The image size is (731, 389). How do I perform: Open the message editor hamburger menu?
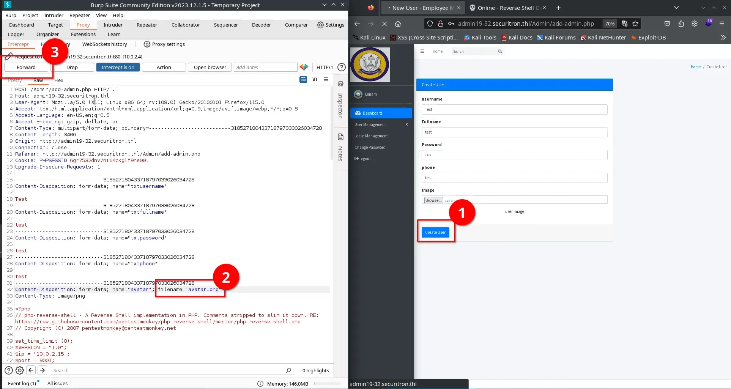(326, 79)
